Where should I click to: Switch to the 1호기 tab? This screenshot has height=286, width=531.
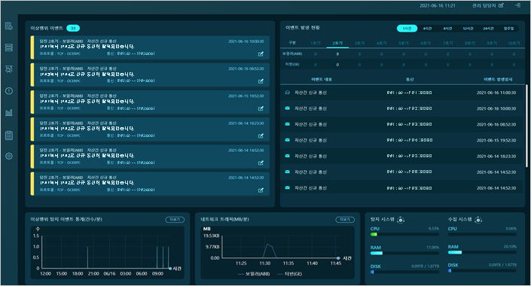(316, 43)
